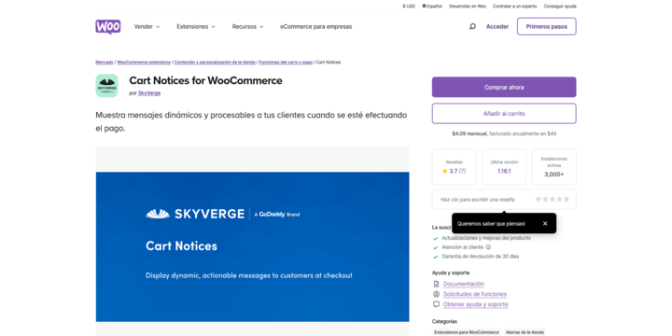Open the search magnifier icon

click(472, 26)
